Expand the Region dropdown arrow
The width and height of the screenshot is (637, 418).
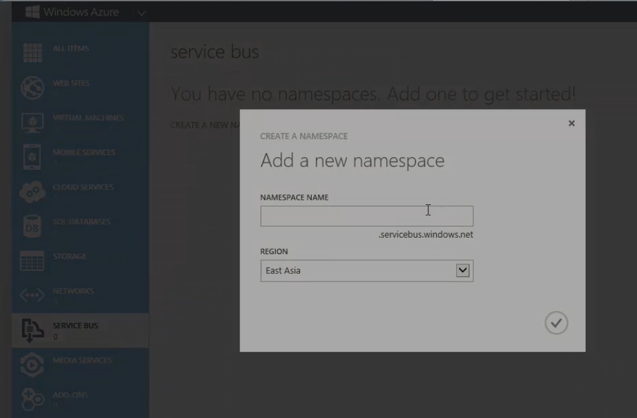pos(463,270)
